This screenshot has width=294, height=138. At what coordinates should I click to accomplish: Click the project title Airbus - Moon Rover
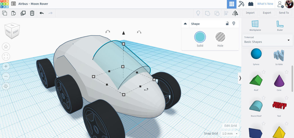[x=33, y=4]
